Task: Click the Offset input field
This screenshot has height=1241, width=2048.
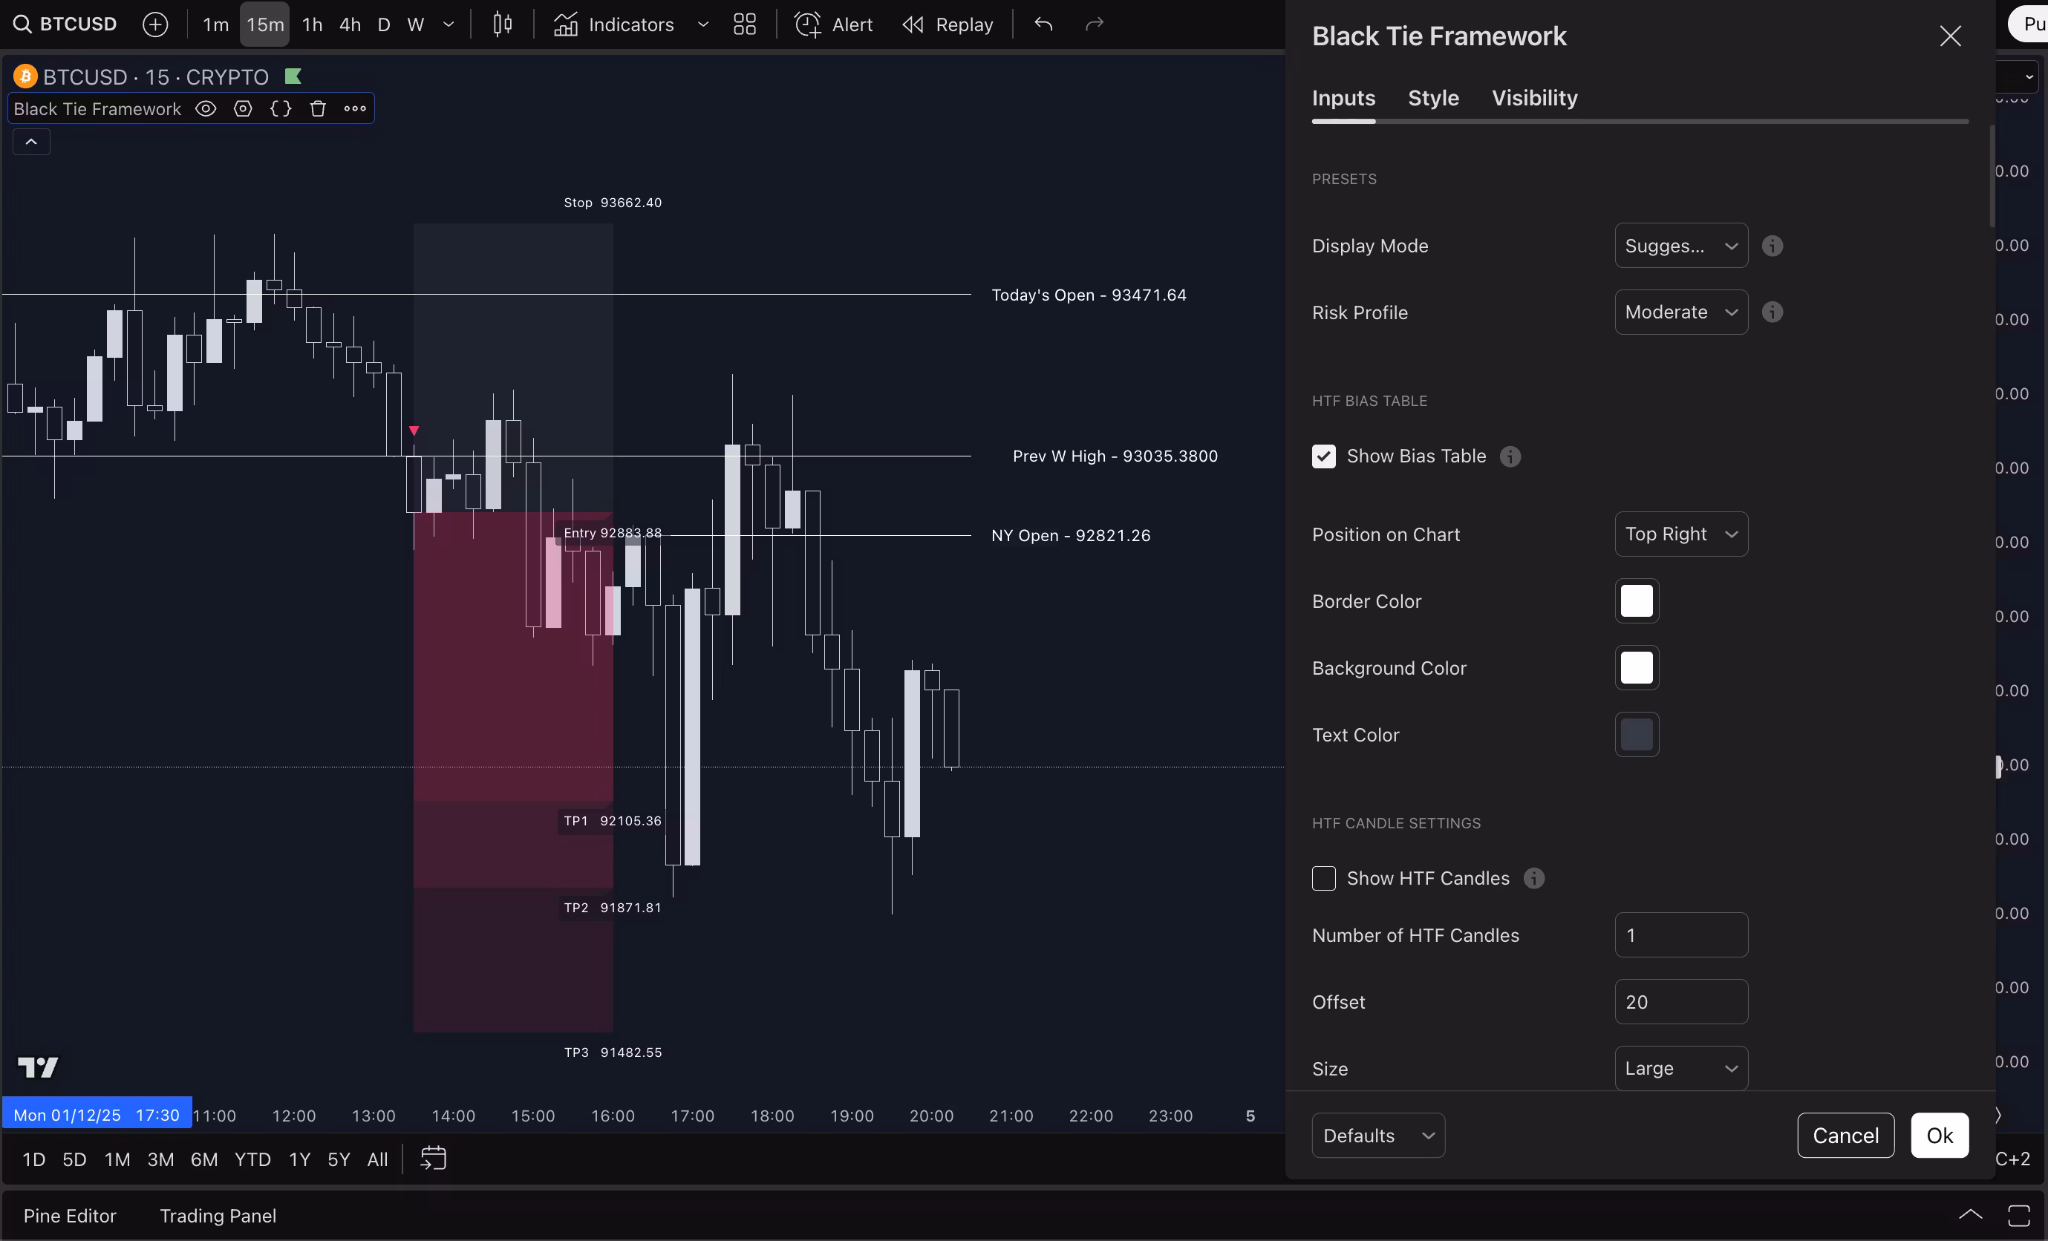Action: click(1680, 1002)
